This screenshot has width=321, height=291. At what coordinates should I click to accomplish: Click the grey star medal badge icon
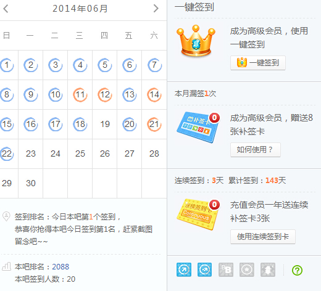click(247, 269)
